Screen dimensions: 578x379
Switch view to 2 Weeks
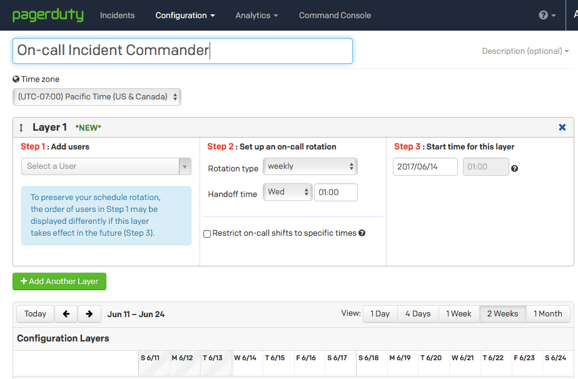503,314
